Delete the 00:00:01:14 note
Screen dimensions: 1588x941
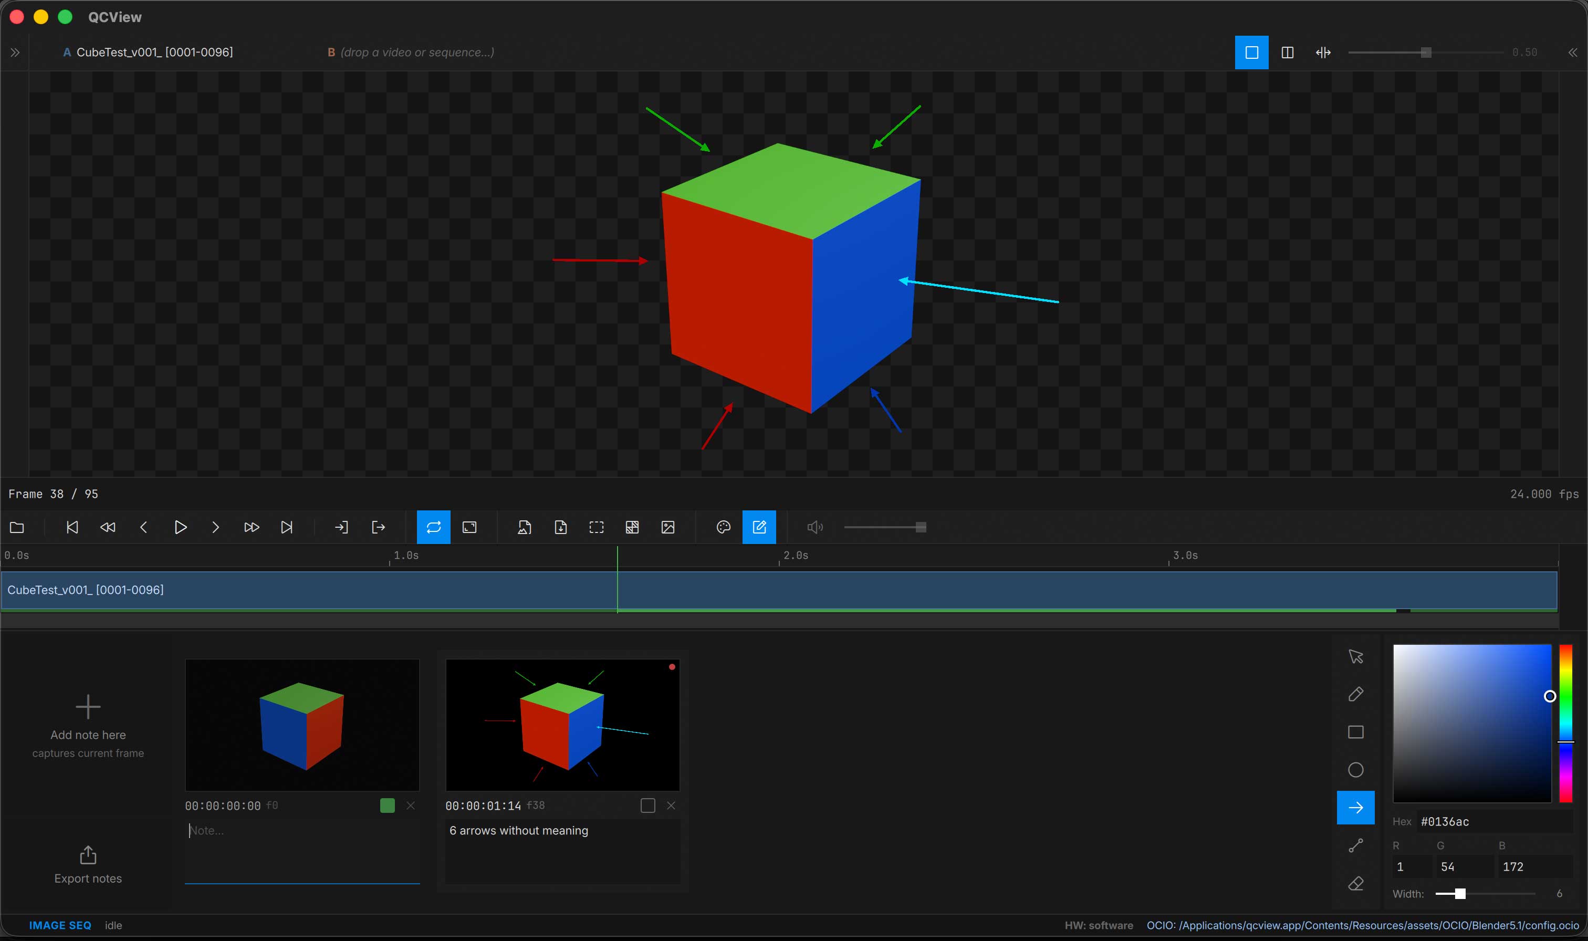(671, 806)
